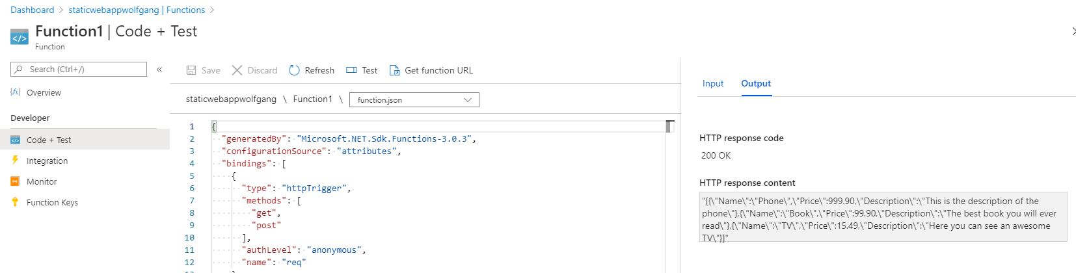Click the Overview function icon
Viewport: 1076px width, 273px height.
pos(16,92)
